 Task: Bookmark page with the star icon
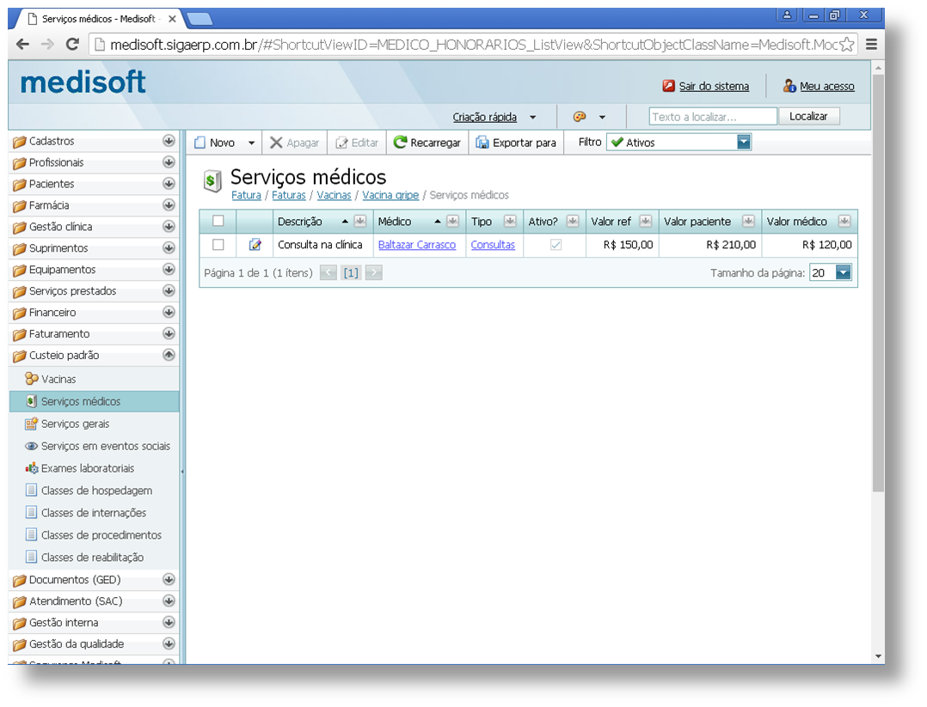(x=846, y=45)
